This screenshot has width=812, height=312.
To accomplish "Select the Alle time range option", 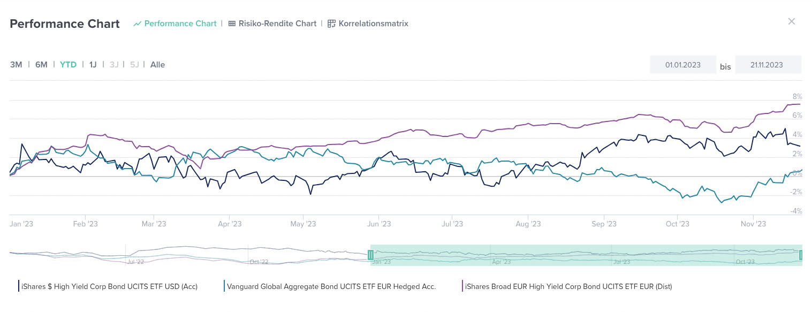I will click(157, 64).
